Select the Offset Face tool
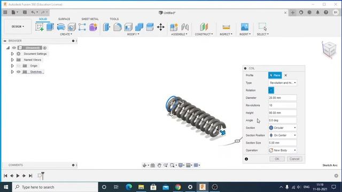The height and width of the screenshot is (192, 342). pos(150,27)
